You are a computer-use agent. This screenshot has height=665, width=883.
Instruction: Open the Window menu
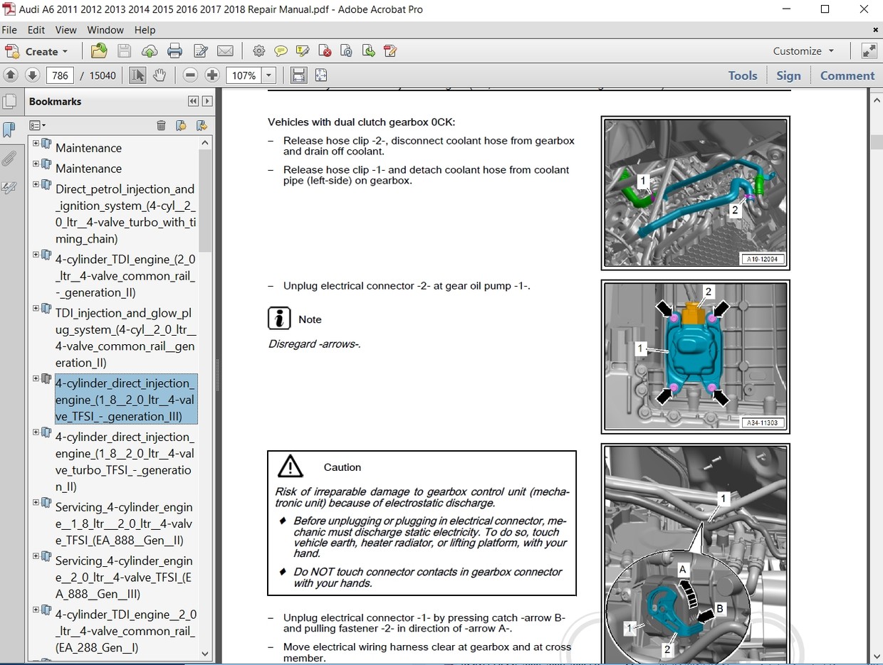[105, 30]
